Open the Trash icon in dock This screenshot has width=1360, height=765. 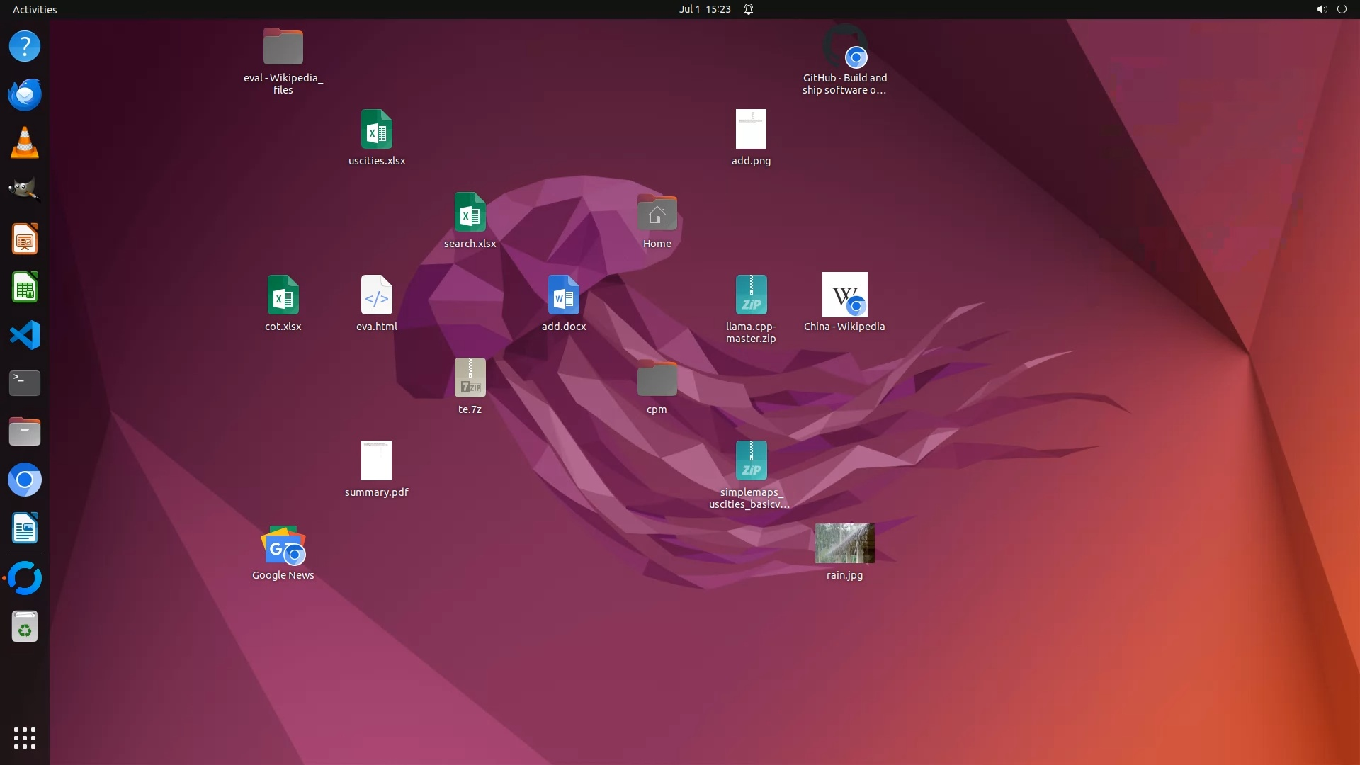point(25,627)
